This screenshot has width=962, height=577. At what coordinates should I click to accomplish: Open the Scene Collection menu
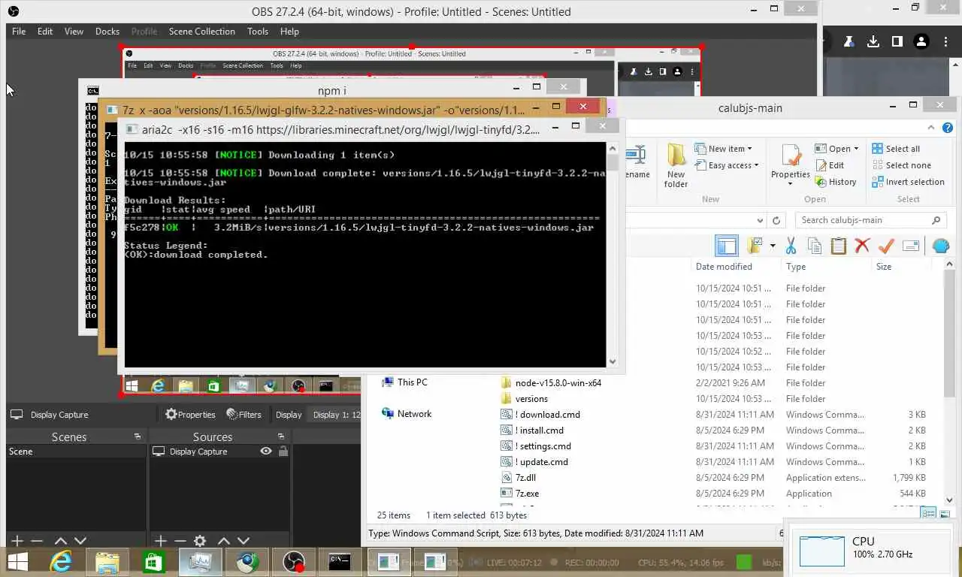(201, 32)
